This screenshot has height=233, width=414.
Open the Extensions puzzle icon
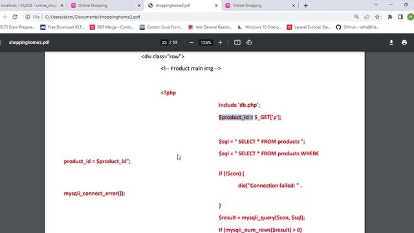390,17
